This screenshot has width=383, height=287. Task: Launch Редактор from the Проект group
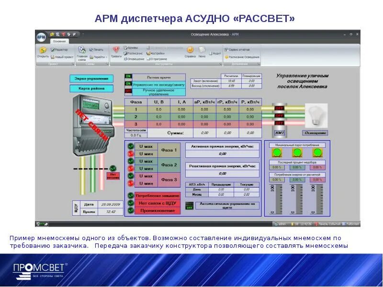pyautogui.click(x=59, y=50)
